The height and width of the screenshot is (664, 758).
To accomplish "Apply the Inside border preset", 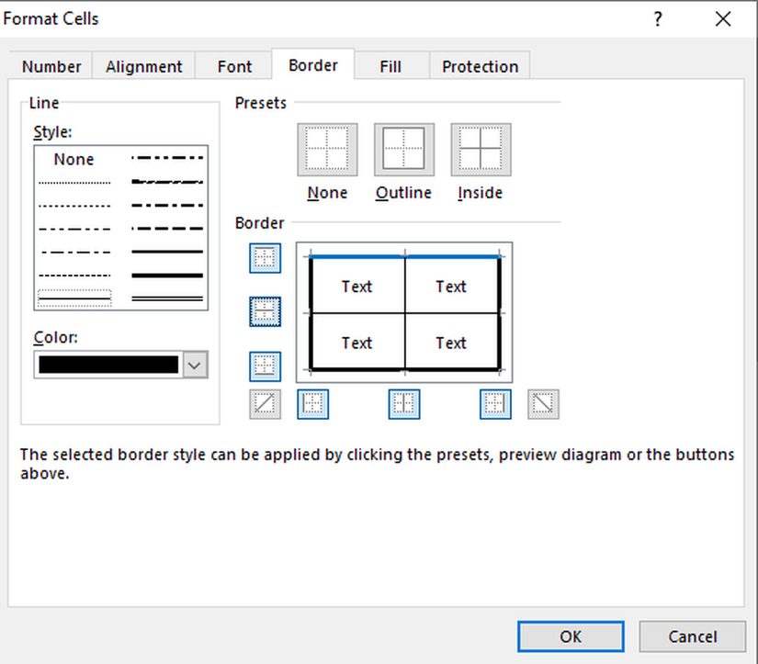I will [481, 150].
